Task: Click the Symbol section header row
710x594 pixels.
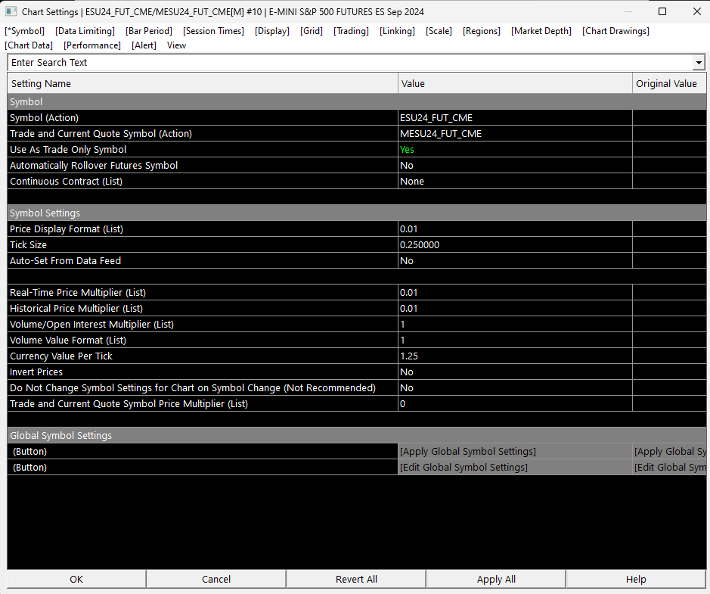Action: click(x=356, y=102)
